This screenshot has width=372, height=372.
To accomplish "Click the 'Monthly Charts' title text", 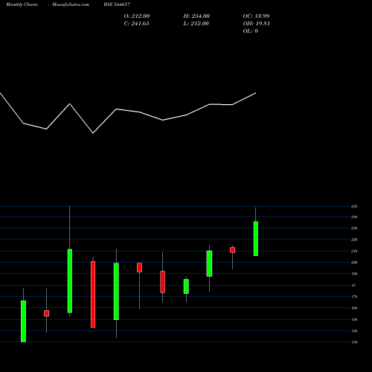I will [22, 4].
